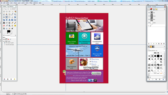Click the brush list vertical scrollbar
168x95 pixels.
pos(164,62)
